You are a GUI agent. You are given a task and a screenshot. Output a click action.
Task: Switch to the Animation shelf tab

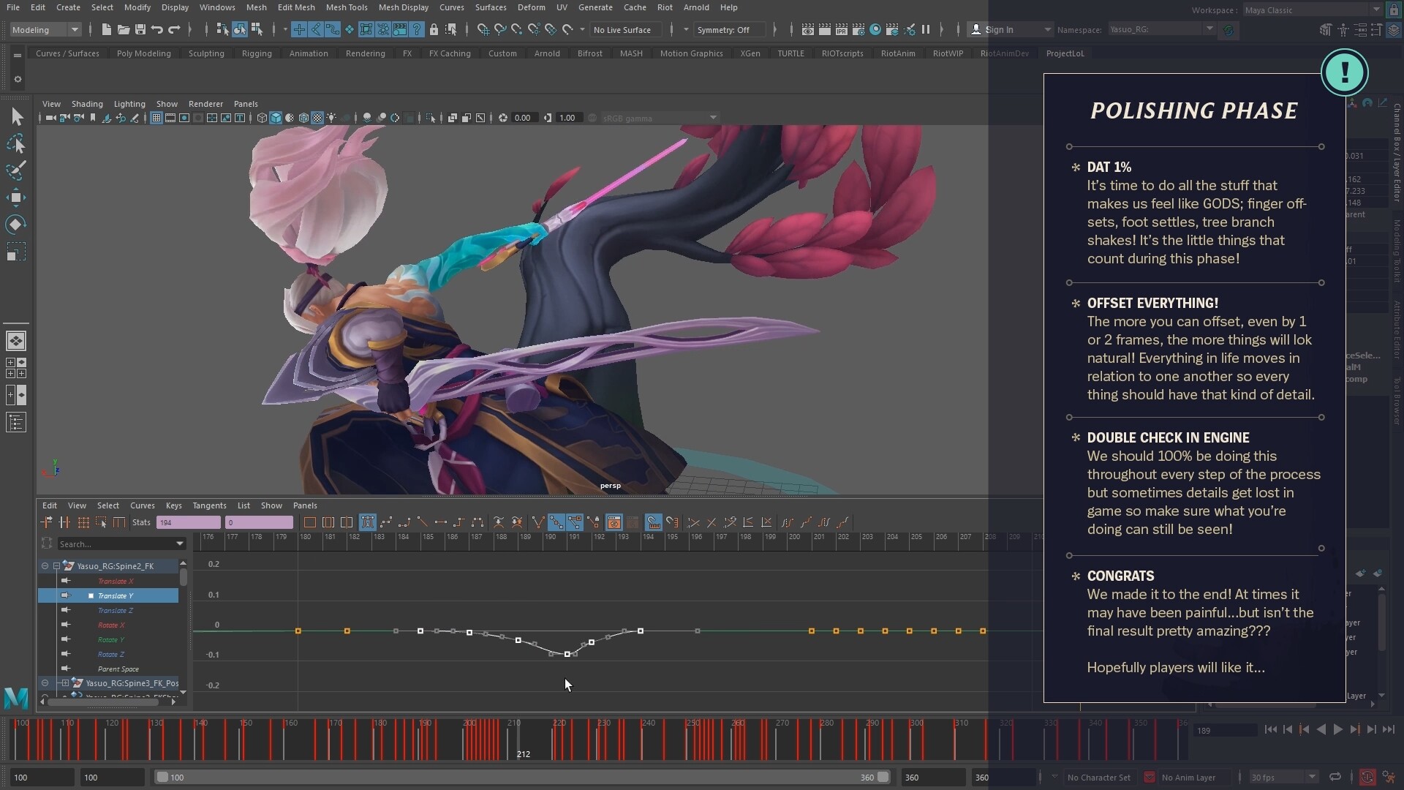point(309,53)
